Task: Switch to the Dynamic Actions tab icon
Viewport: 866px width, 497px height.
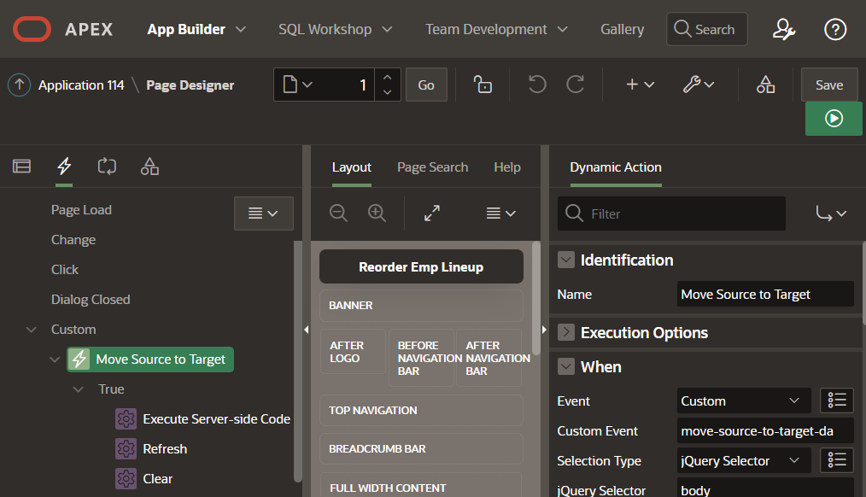Action: [63, 167]
